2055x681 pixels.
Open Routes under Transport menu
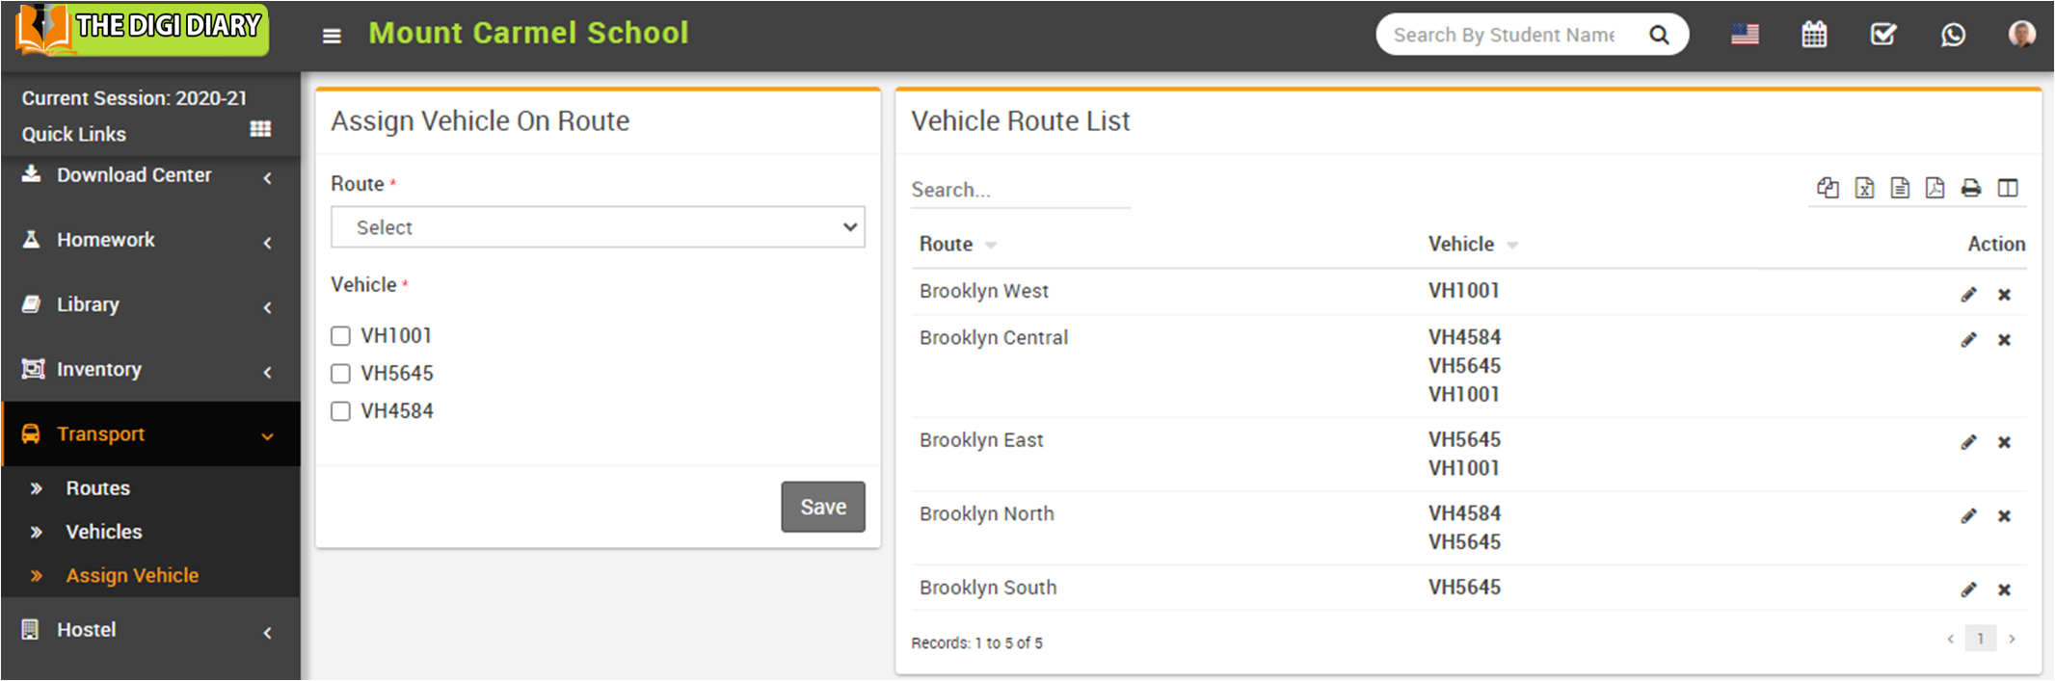click(97, 488)
